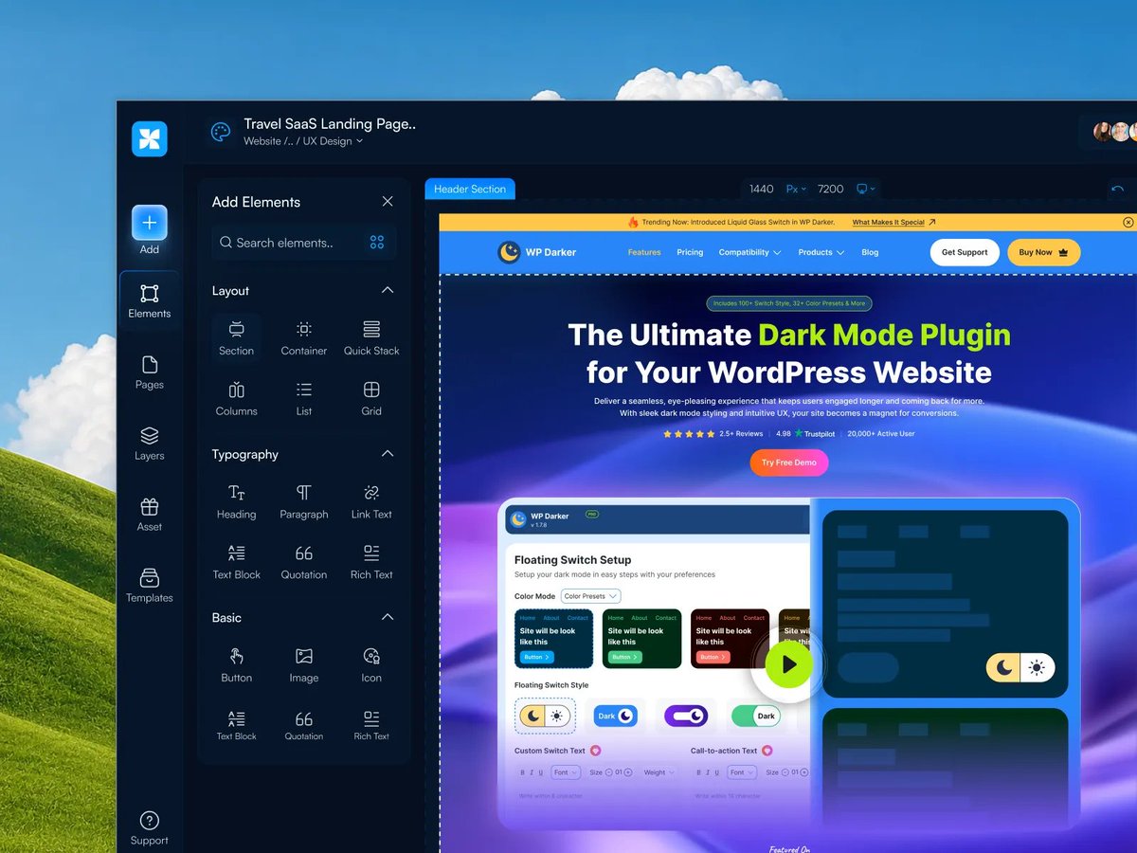This screenshot has height=853, width=1137.
Task: Add a Heading typography element
Action: point(237,501)
